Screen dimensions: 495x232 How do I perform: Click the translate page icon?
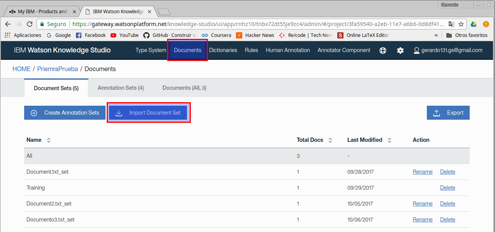tap(451, 24)
